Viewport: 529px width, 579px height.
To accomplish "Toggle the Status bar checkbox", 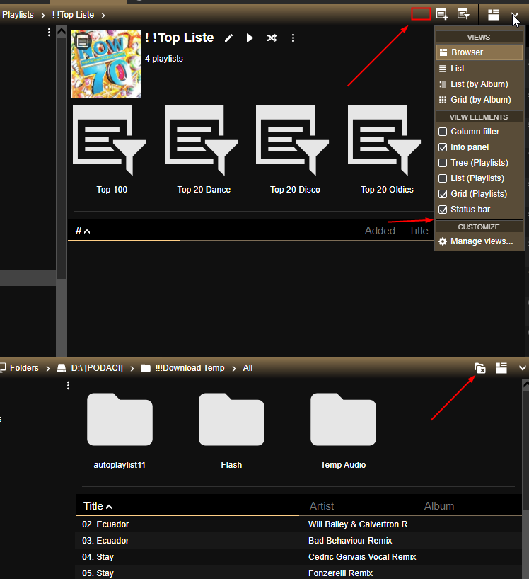I will coord(443,210).
